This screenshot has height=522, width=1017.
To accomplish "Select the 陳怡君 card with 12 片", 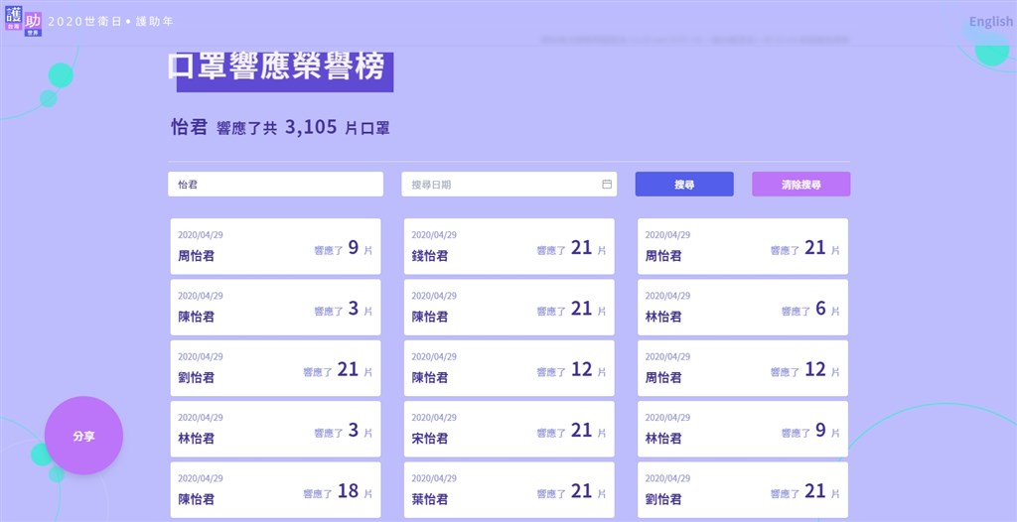I will 509,368.
